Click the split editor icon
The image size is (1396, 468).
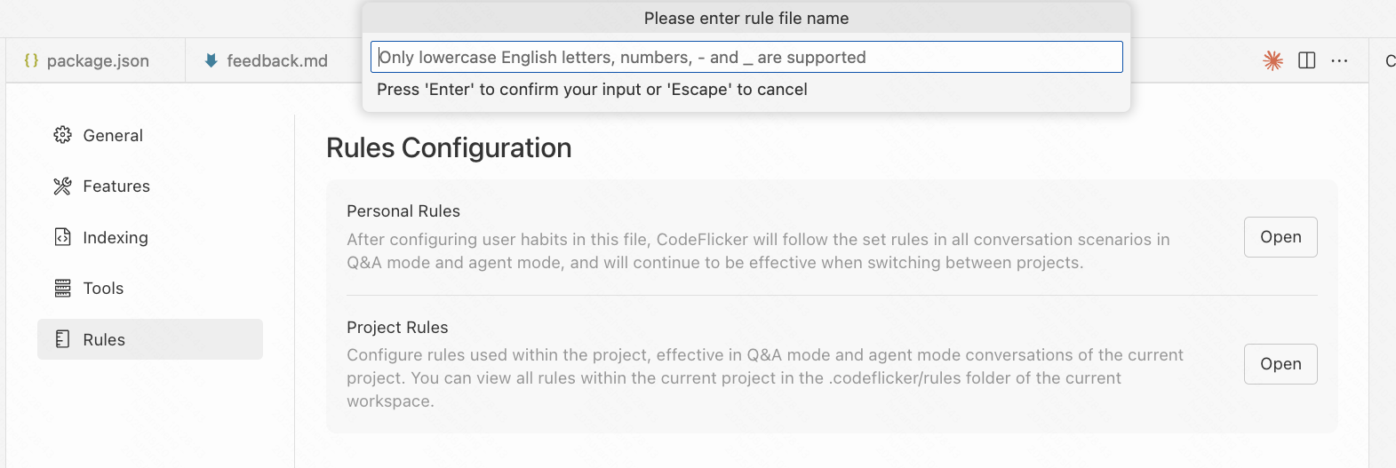point(1306,60)
